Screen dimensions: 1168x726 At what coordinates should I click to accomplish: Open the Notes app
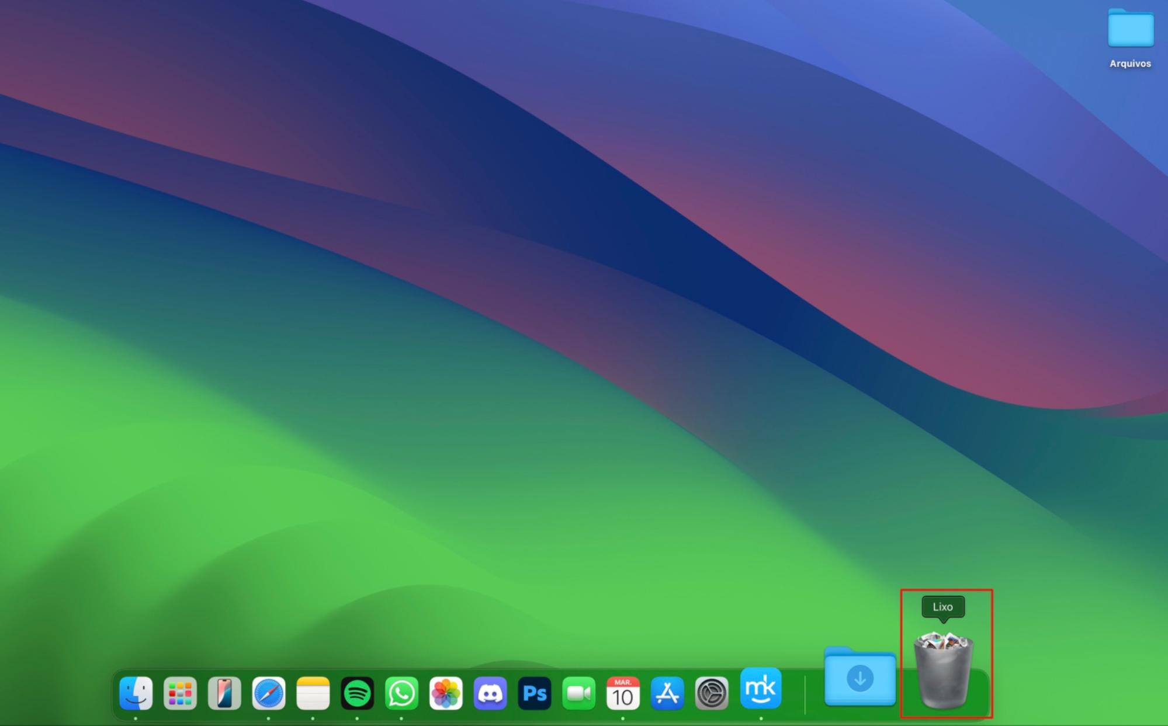click(x=313, y=694)
